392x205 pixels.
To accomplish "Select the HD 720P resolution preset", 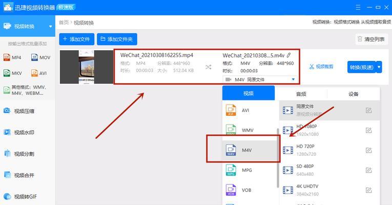I will [329, 150].
